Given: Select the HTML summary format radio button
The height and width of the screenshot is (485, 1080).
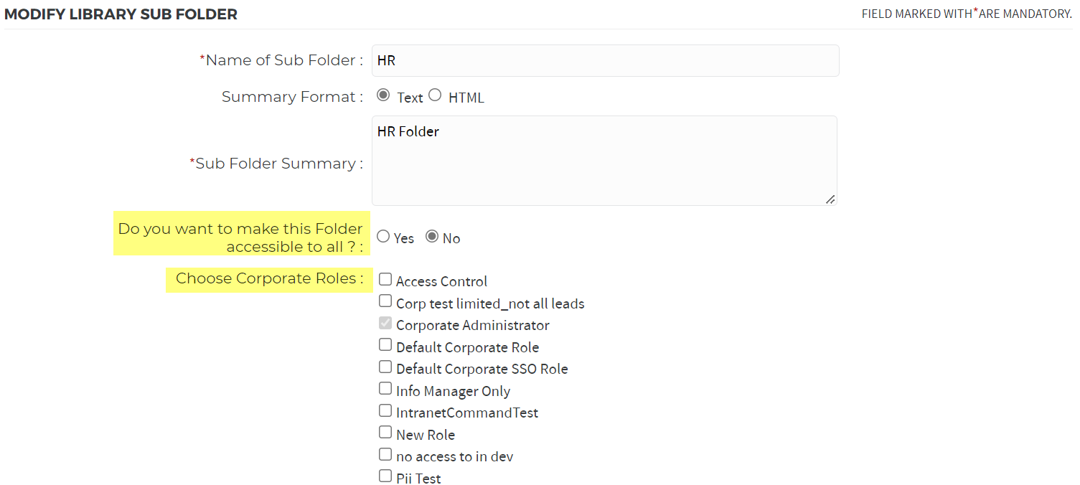Looking at the screenshot, I should click(435, 95).
